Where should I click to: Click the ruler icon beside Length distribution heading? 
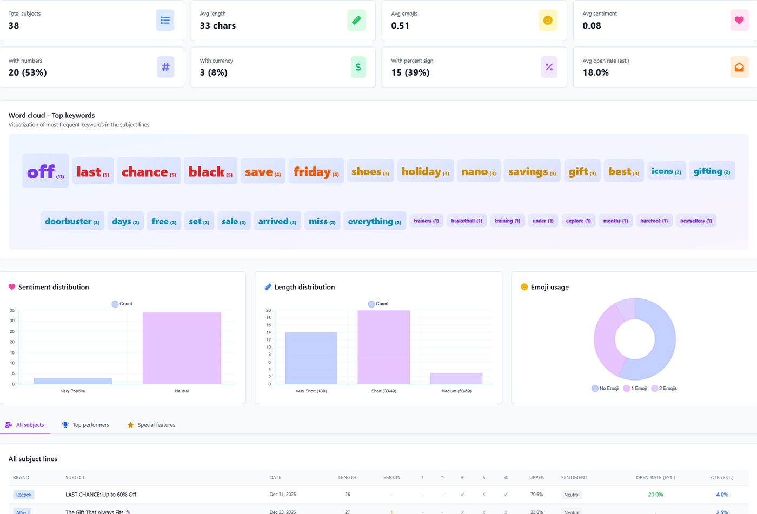[x=268, y=287]
